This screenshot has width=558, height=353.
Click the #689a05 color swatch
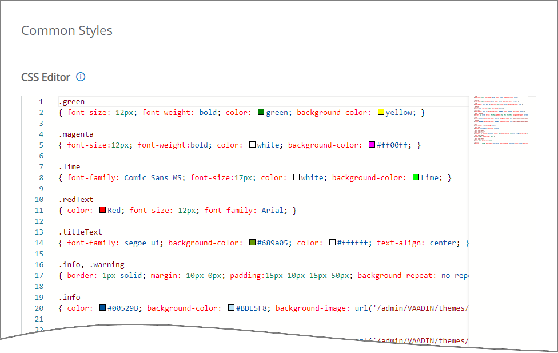coord(252,243)
